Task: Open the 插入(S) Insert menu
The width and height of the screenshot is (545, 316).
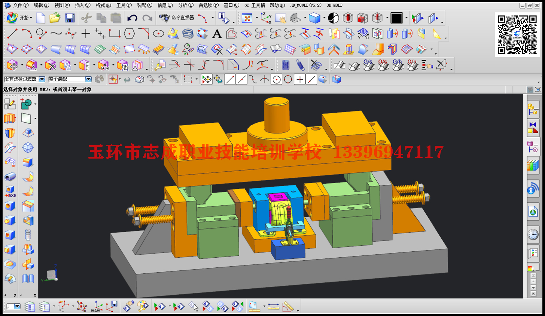Action: (83, 5)
